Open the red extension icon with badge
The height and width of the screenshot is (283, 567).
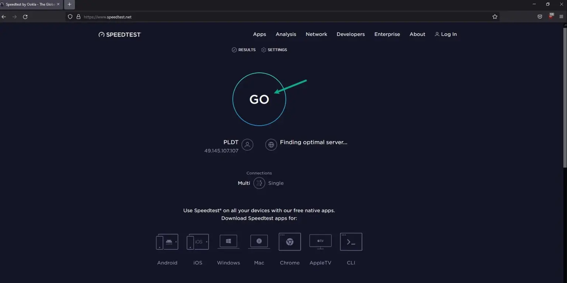click(551, 16)
